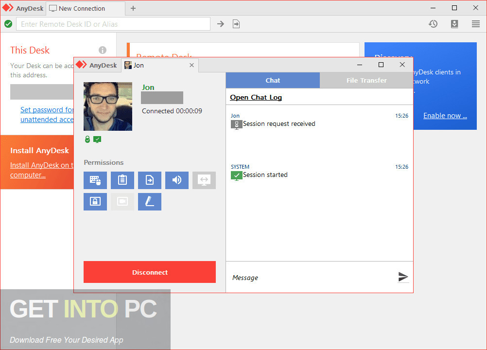Click the send message paper plane icon
The image size is (487, 350).
pos(403,277)
